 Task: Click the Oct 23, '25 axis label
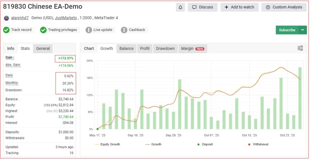tap(287, 135)
